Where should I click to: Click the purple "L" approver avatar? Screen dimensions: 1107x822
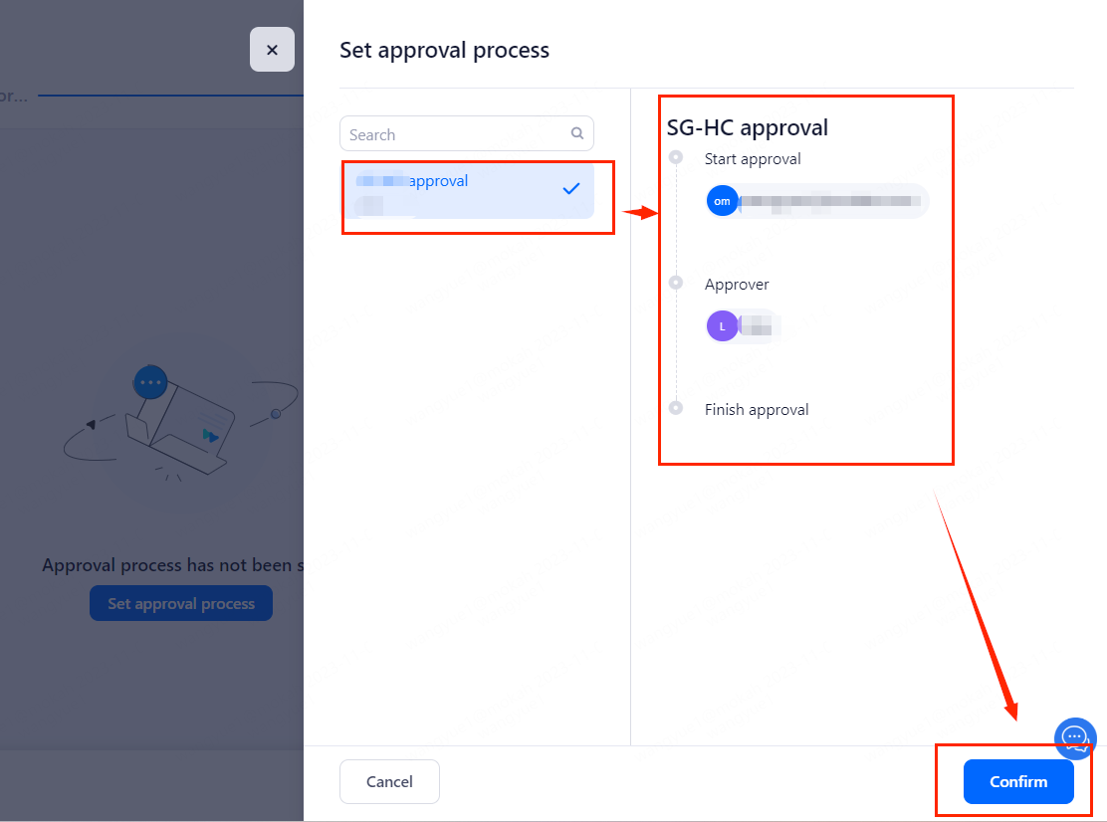click(x=722, y=326)
